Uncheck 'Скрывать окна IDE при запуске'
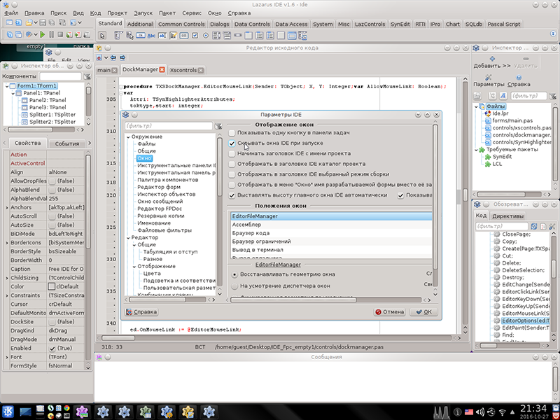 click(232, 143)
